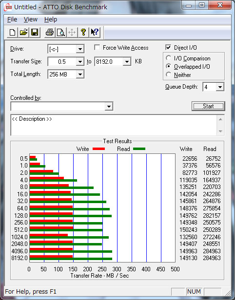Maximize the ATTO Disk Benchmark window
235x300 pixels.
(202, 5)
